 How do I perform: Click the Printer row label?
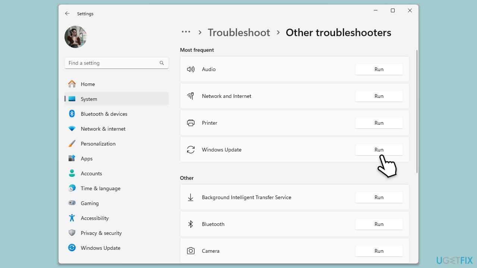pyautogui.click(x=209, y=123)
